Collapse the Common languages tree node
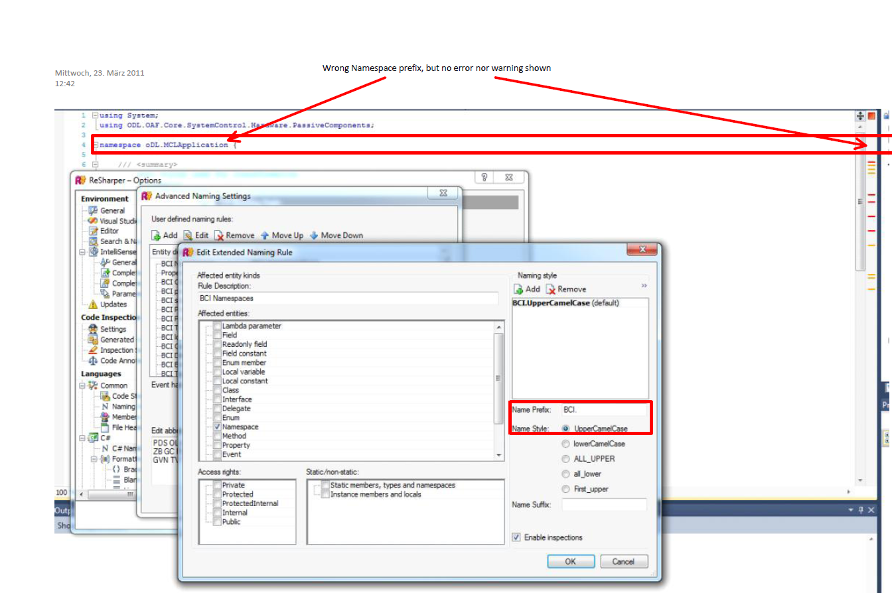The image size is (892, 593). coord(82,385)
